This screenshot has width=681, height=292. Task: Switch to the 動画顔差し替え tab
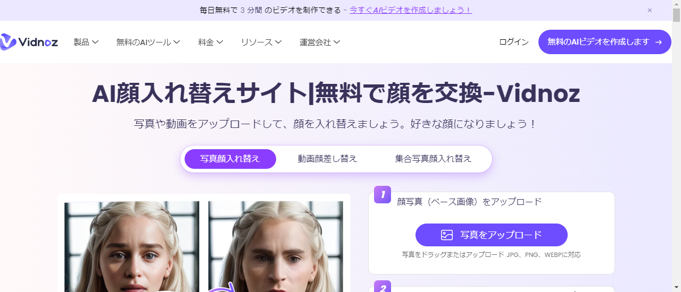[327, 159]
